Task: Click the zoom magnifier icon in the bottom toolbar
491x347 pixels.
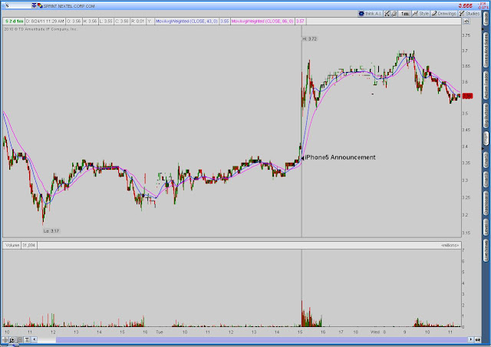Action: pos(12,339)
